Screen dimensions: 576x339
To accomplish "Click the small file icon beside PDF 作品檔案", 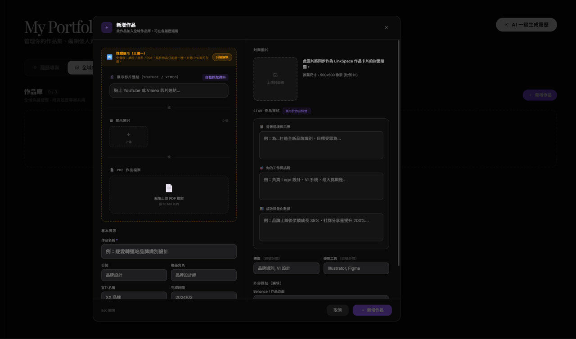I will tap(112, 170).
